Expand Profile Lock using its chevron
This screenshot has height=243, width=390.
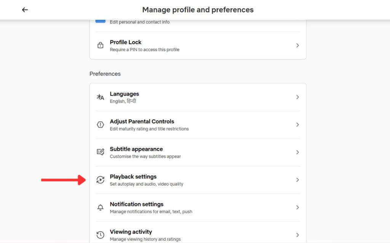pyautogui.click(x=297, y=46)
